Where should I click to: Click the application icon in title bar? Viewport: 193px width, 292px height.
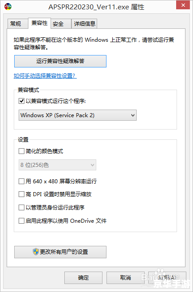pos(8,7)
